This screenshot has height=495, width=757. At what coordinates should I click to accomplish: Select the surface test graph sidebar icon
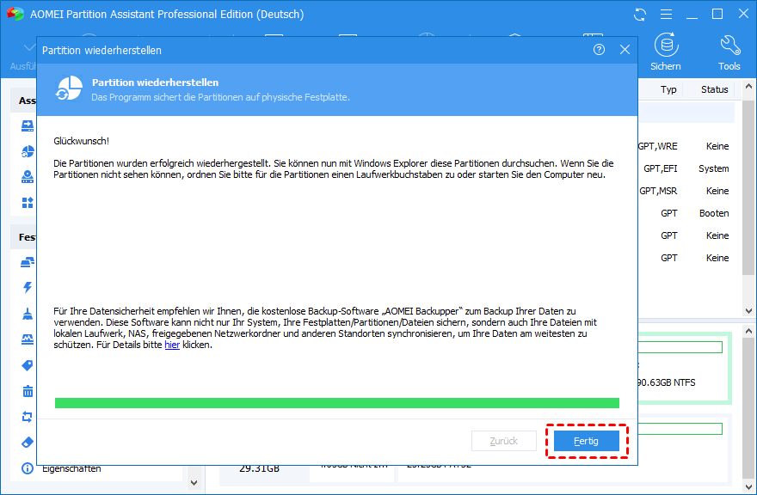click(28, 339)
